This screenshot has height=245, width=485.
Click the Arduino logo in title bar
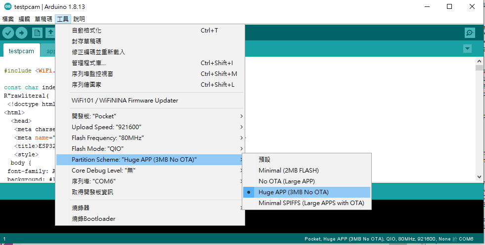coord(8,6)
